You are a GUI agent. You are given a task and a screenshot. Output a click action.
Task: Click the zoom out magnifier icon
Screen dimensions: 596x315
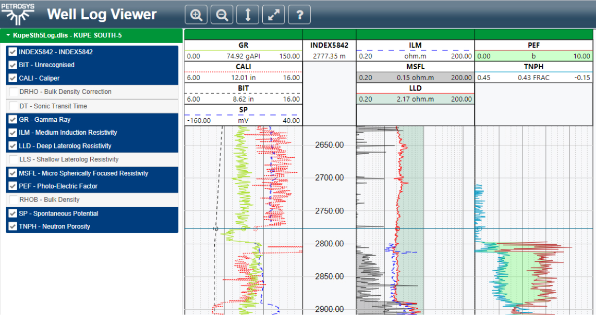tap(222, 15)
